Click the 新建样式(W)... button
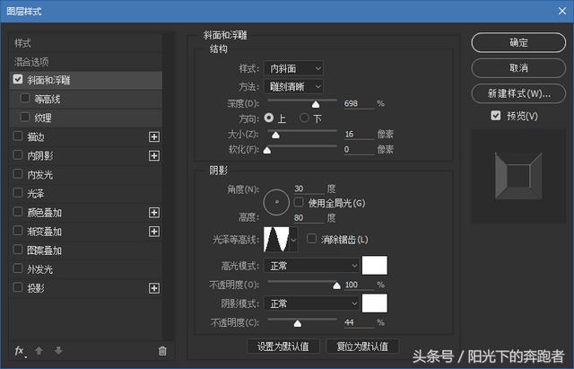Screen dimensions: 574x369 (518, 93)
